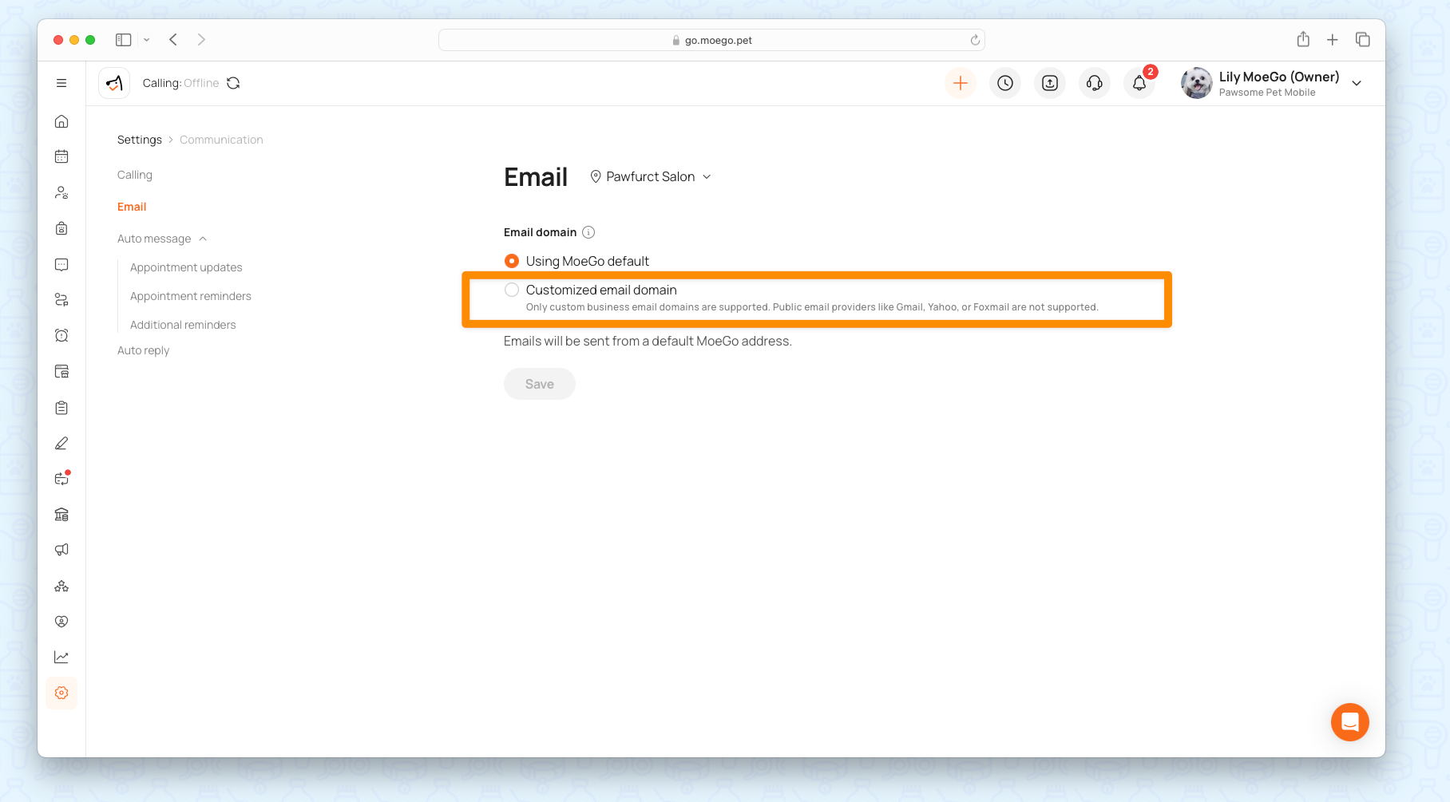The image size is (1450, 802).
Task: Open the pen agreement sidebar icon
Action: point(61,443)
